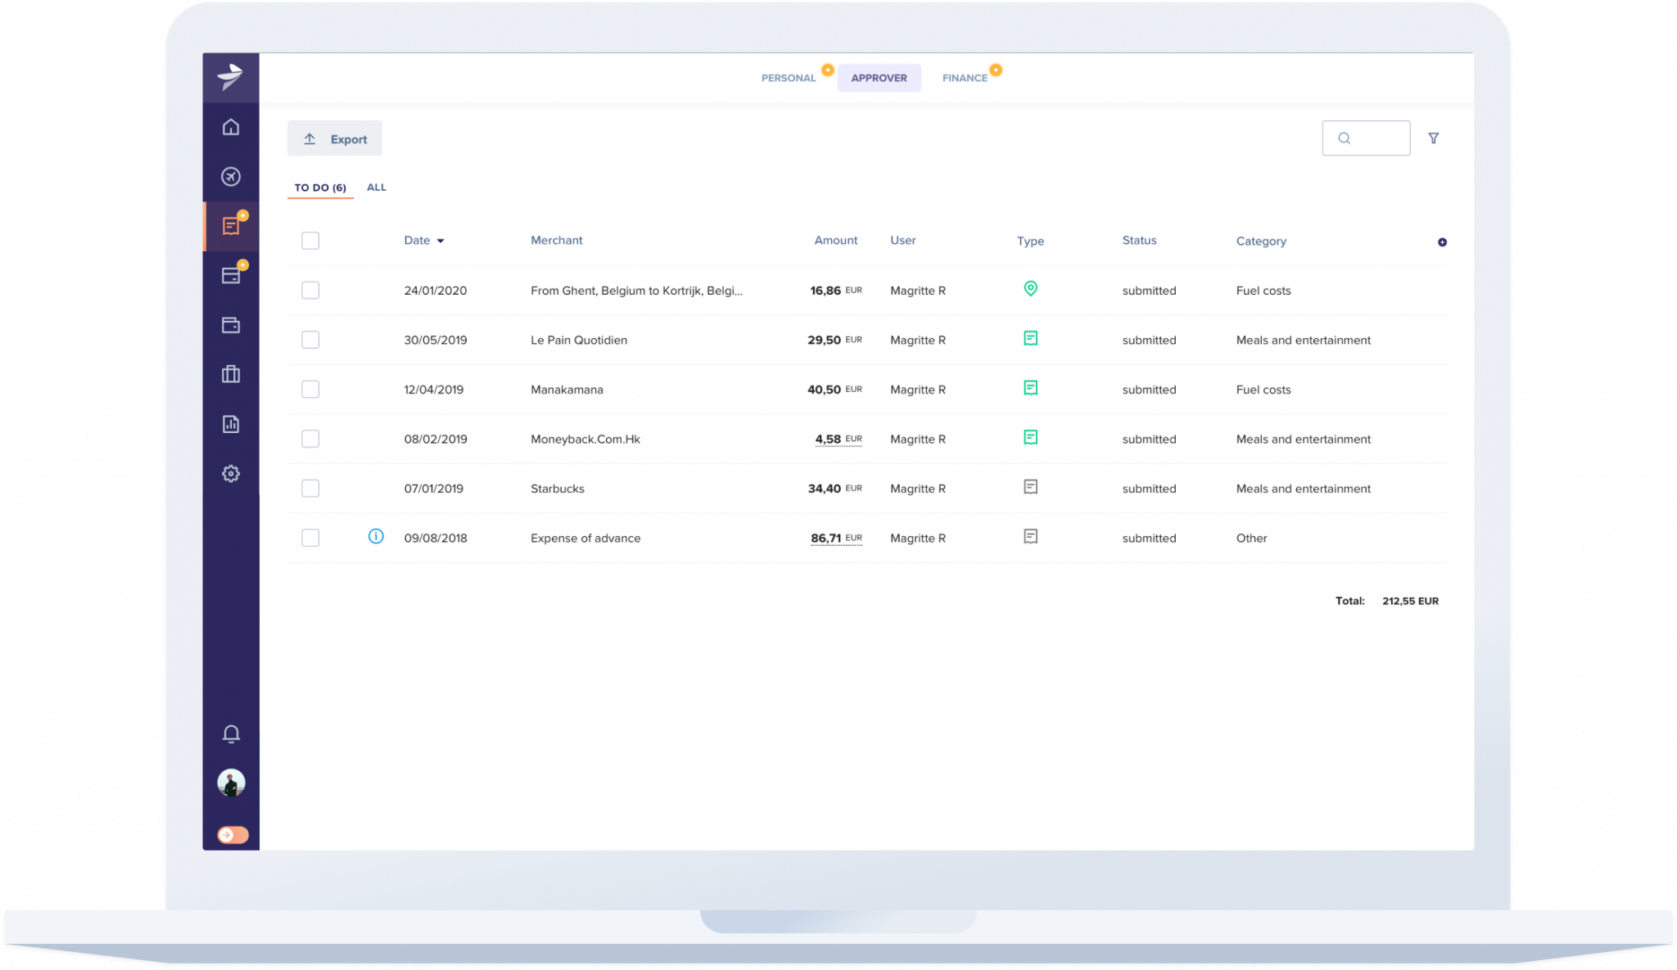Click inside the search input field
The height and width of the screenshot is (970, 1677).
(1366, 138)
